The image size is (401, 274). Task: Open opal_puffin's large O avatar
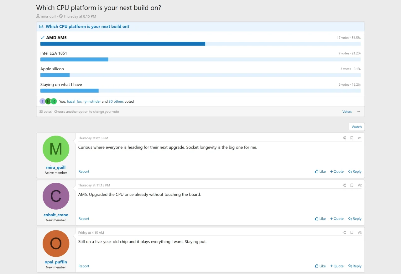coord(56,244)
